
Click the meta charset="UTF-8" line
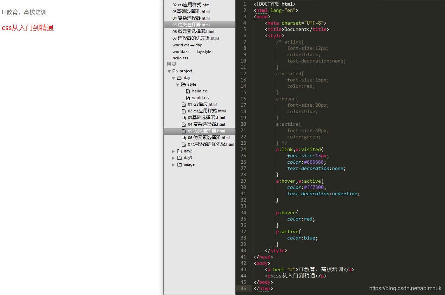(x=296, y=23)
